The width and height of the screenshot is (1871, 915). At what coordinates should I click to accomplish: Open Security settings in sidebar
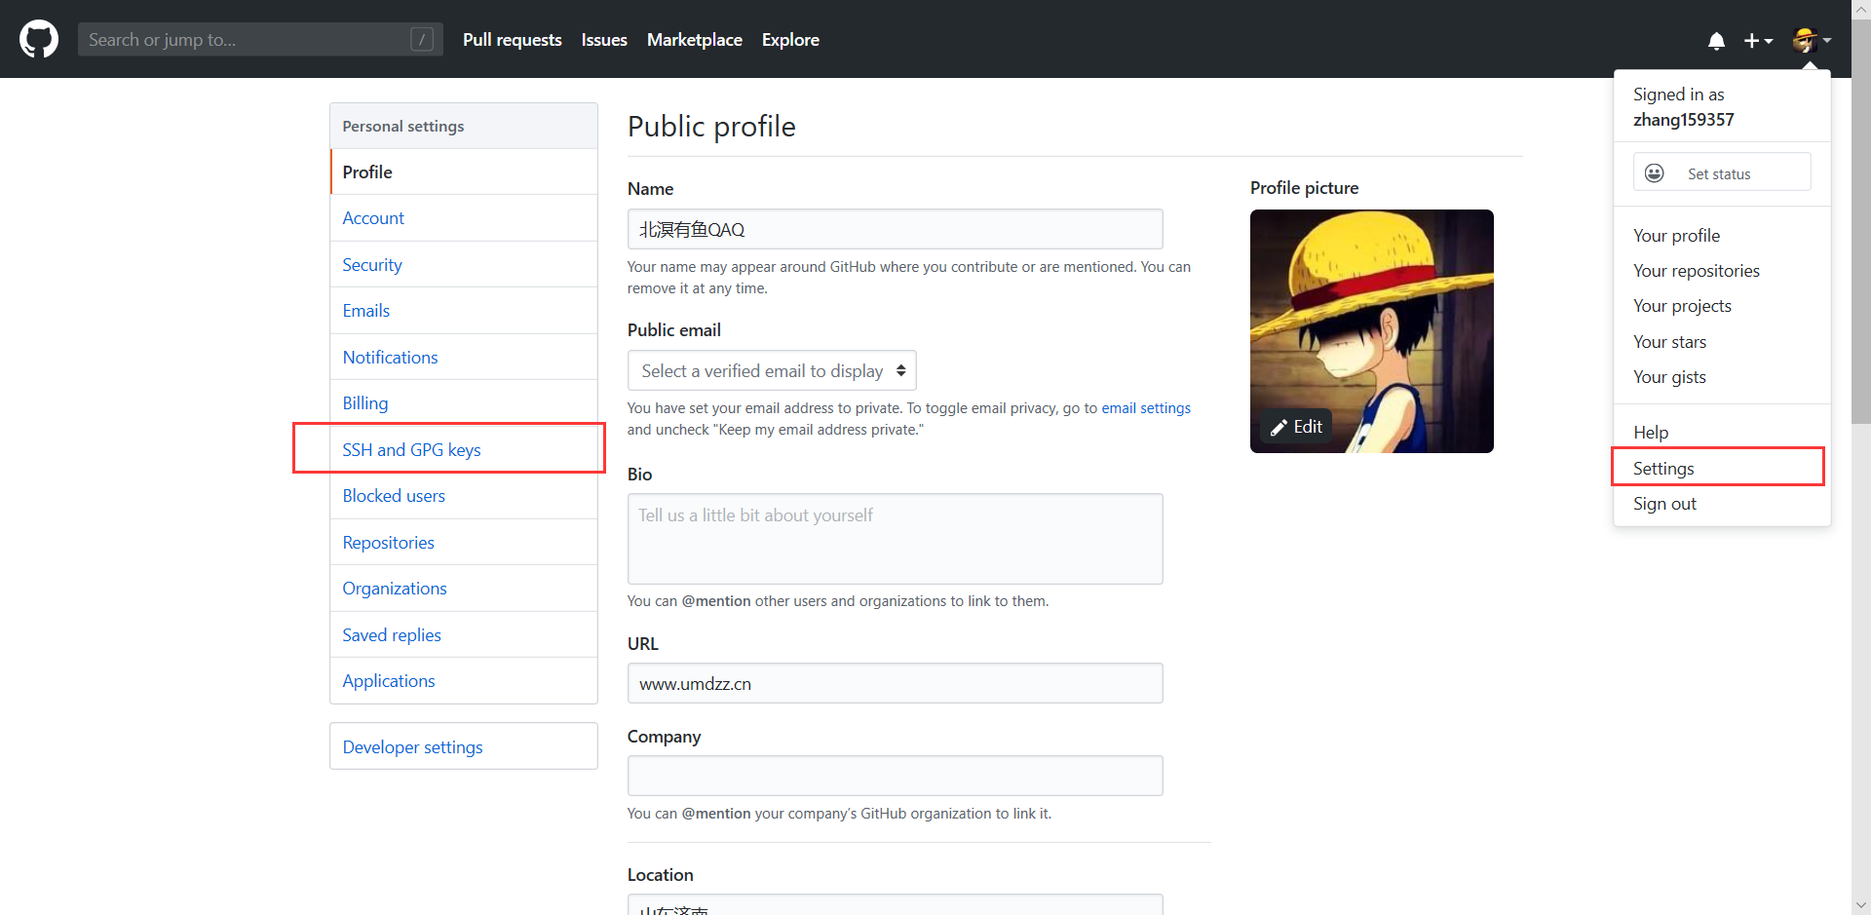pyautogui.click(x=464, y=265)
